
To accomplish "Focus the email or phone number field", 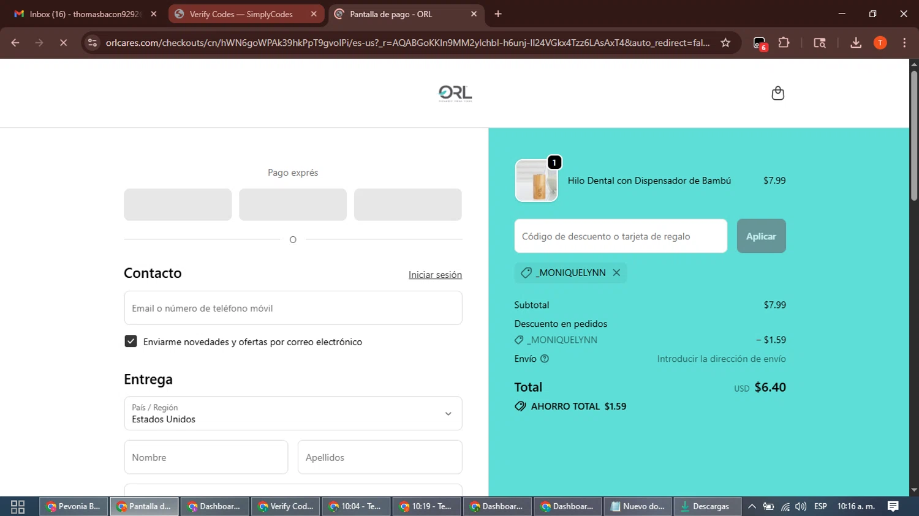I will (x=293, y=308).
